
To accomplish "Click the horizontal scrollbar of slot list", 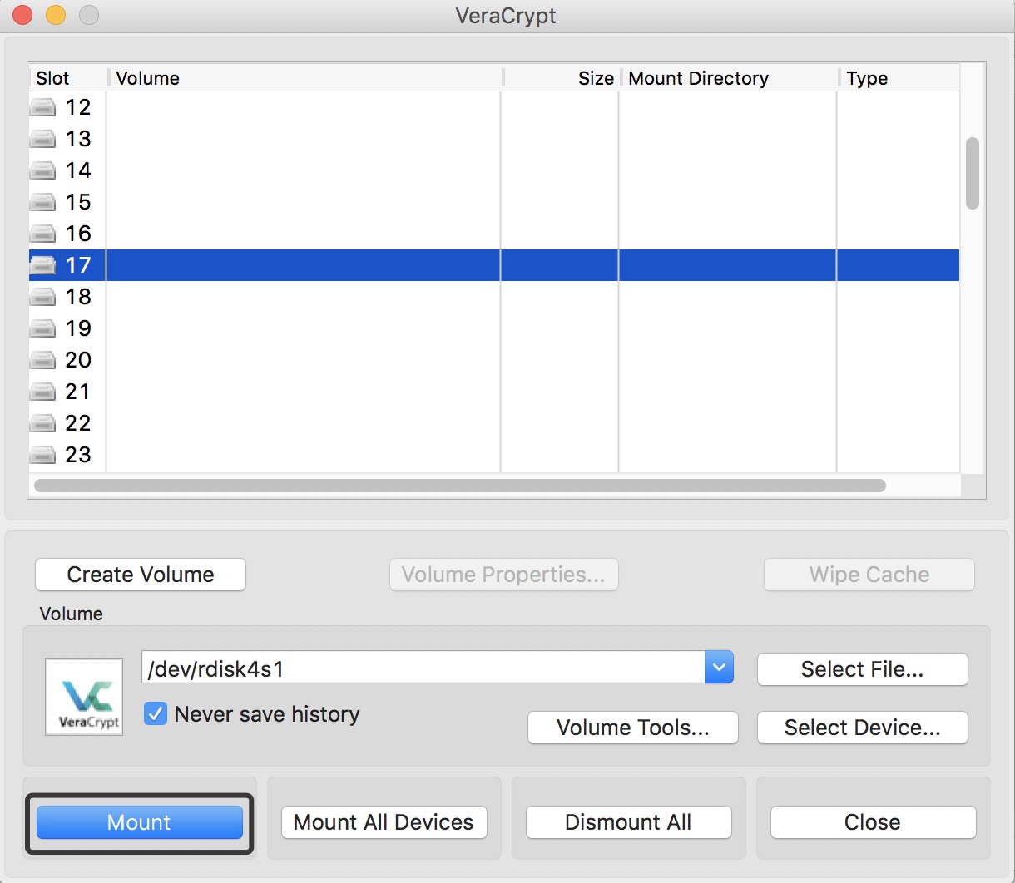I will point(460,486).
